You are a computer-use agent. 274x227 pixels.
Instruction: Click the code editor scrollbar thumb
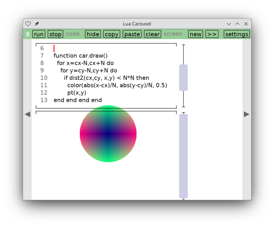point(184,78)
